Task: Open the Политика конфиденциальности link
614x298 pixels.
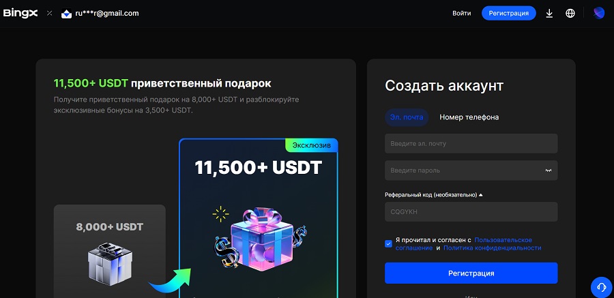Action: (x=492, y=248)
